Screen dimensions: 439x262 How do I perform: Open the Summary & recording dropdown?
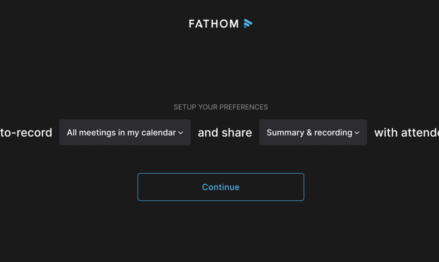313,133
